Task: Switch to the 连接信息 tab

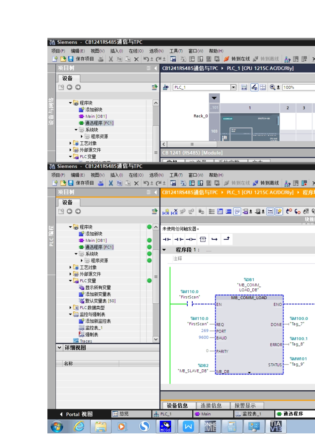Action: click(x=211, y=406)
